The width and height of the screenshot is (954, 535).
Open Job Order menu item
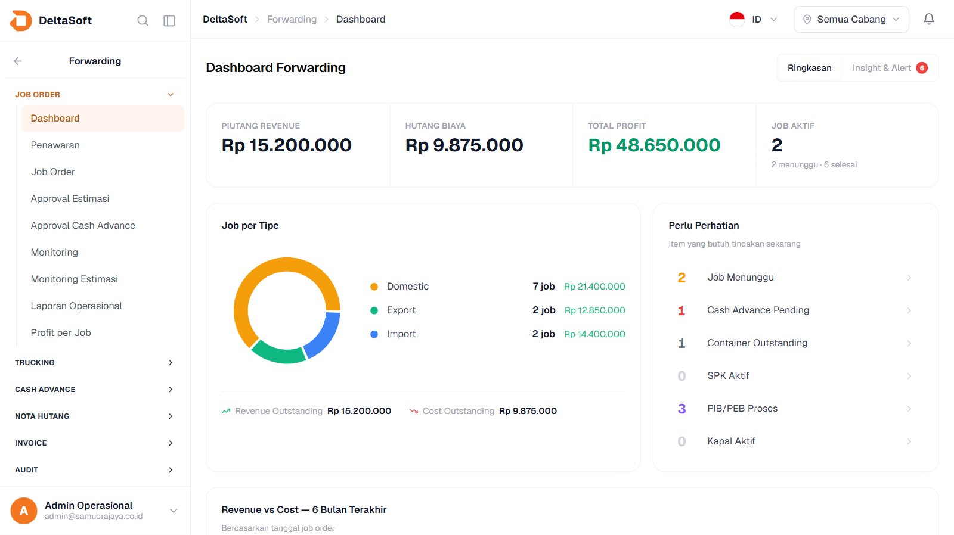(103, 172)
